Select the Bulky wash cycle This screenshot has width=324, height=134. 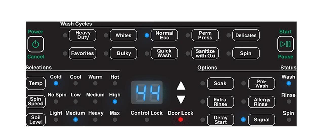(124, 53)
